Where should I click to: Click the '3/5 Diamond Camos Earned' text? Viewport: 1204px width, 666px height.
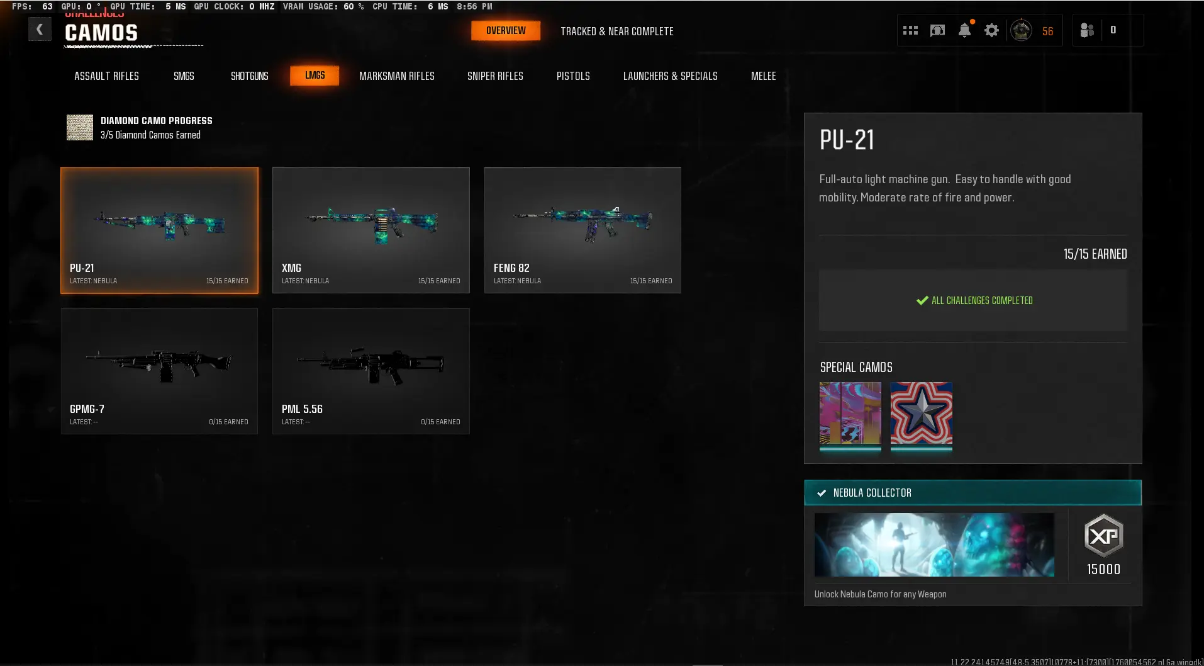point(150,135)
